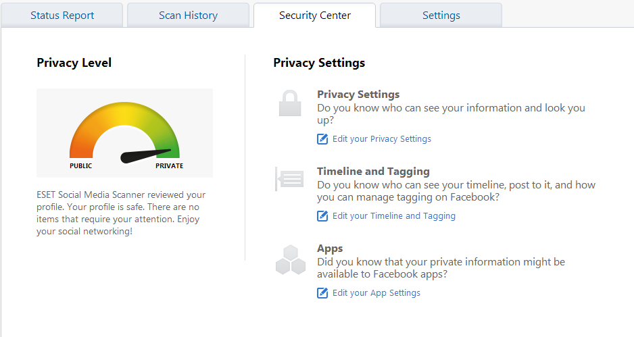Viewport: 634px width, 337px height.
Task: Select the Security Center tab
Action: coord(314,16)
